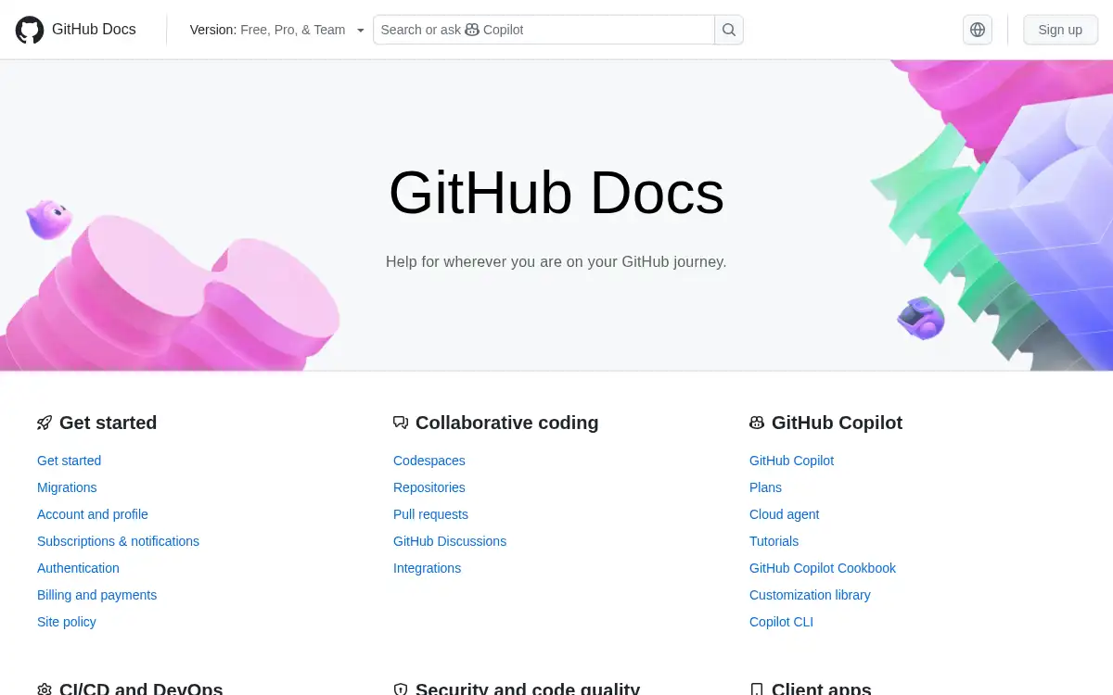Open the Tutorials link
1113x695 pixels.
click(774, 541)
